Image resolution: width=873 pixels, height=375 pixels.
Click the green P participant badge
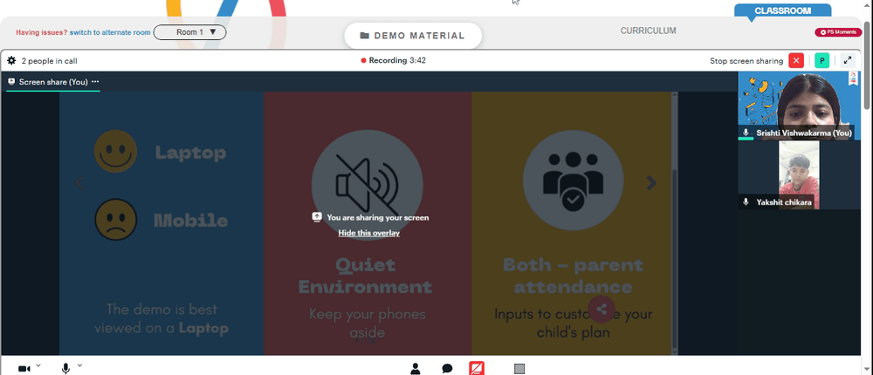point(821,61)
